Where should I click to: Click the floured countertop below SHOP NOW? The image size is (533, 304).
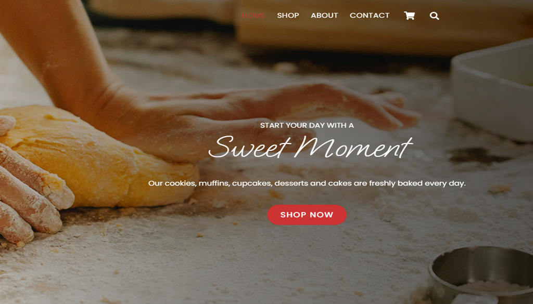(x=306, y=258)
